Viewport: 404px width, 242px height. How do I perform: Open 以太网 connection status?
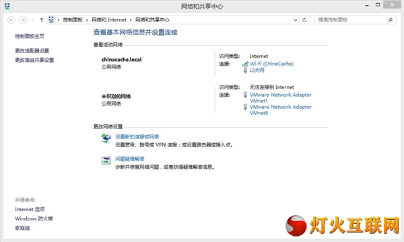(257, 70)
